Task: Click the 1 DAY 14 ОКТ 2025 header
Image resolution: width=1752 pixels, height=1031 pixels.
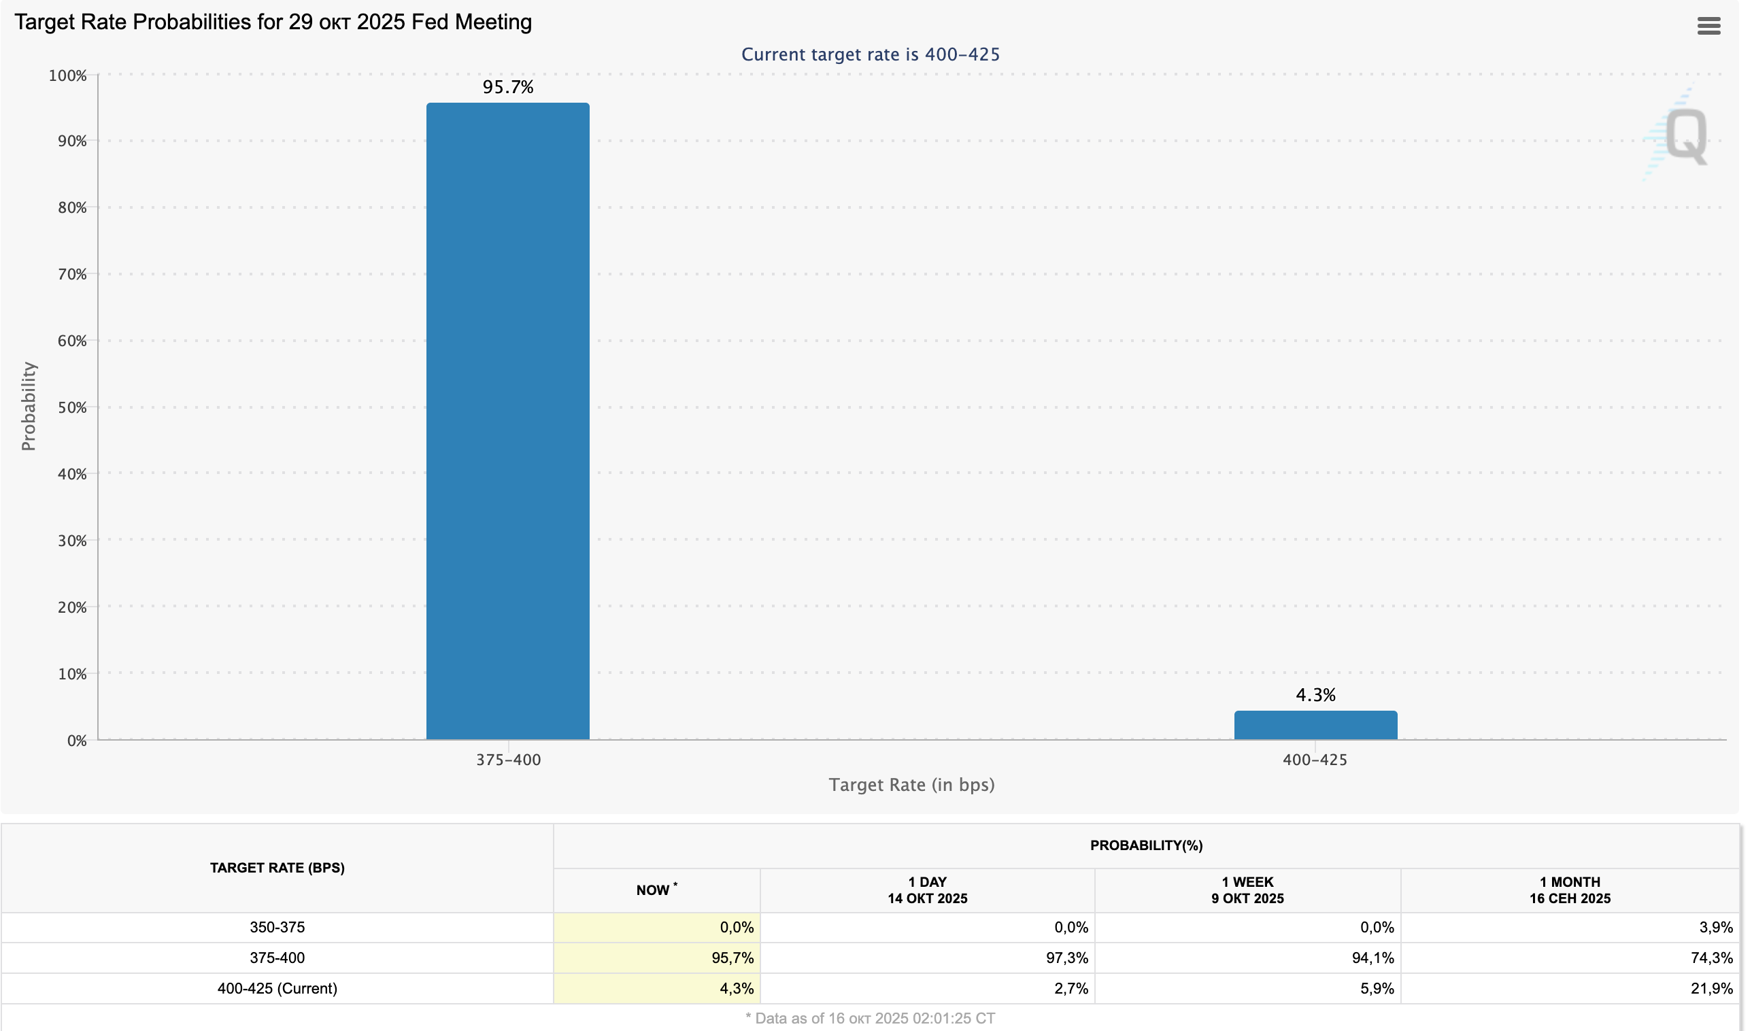Action: pyautogui.click(x=927, y=890)
